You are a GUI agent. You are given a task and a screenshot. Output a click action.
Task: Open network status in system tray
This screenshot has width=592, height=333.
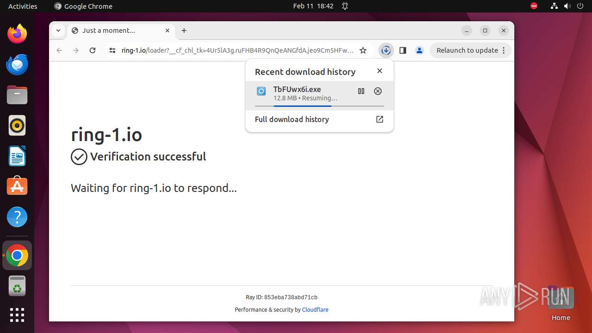[555, 6]
